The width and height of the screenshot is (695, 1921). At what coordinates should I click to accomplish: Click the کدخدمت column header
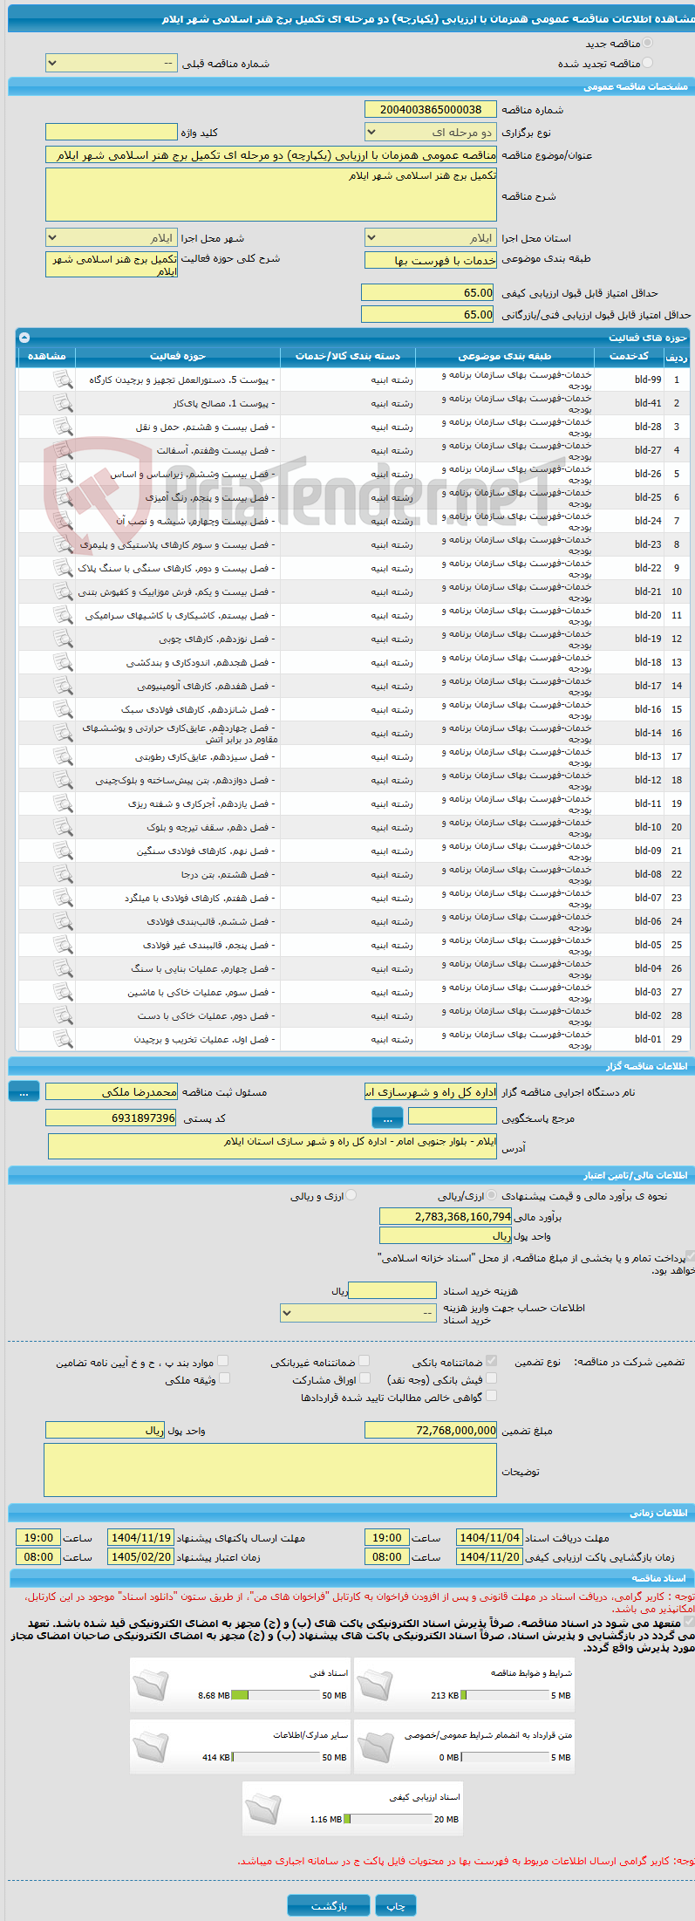coord(629,355)
